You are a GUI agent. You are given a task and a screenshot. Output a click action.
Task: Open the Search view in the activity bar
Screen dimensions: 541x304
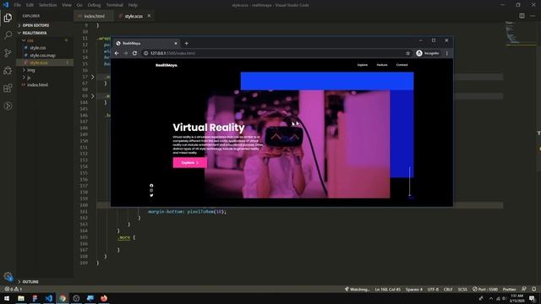(x=8, y=35)
